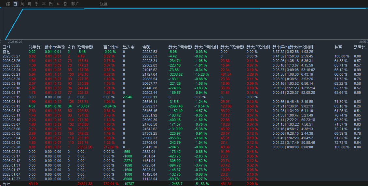Click the holding time 0:00:06 | 0:26:10 | 2:44:38
Image resolution: width=368 pixels, height=186 pixels.
tap(293, 133)
